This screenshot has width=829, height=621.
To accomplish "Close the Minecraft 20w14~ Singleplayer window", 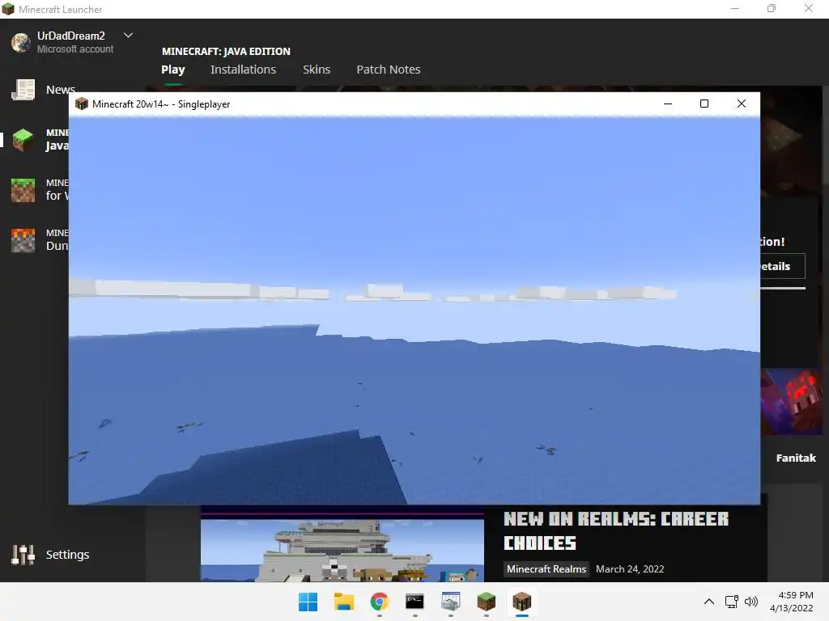I will point(742,103).
